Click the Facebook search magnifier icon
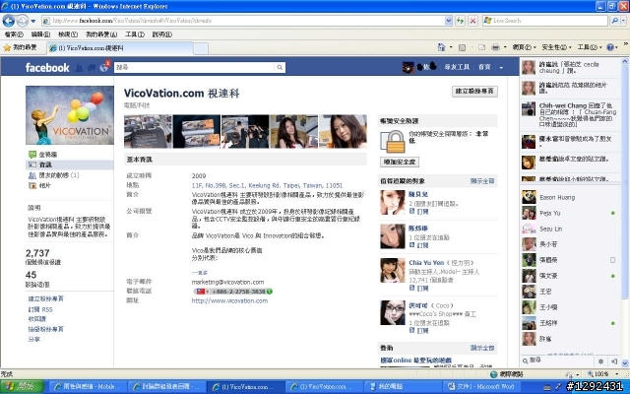Screen dimensions: 630x394 (280, 67)
